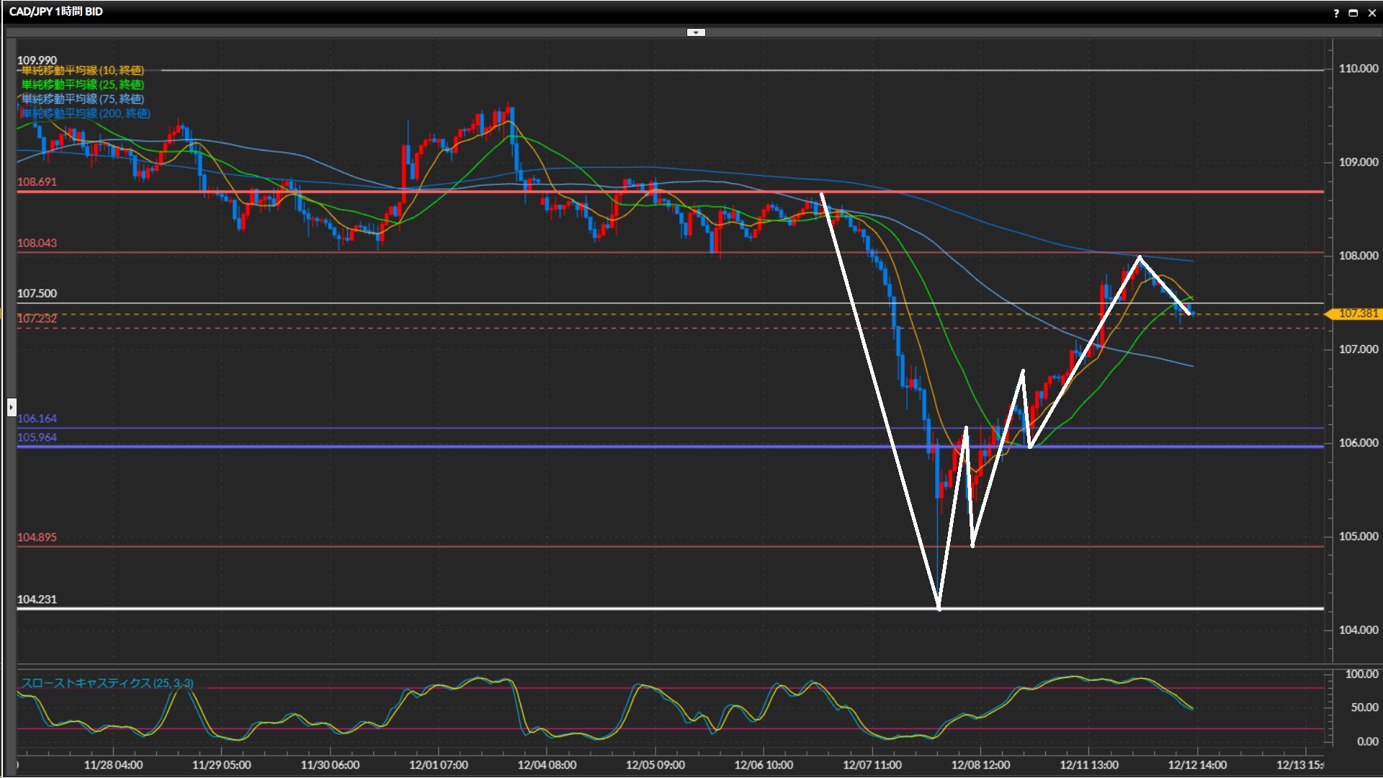Viewport: 1383px width, 778px height.
Task: Select the 108.691 red horizontal line label
Action: tap(37, 182)
